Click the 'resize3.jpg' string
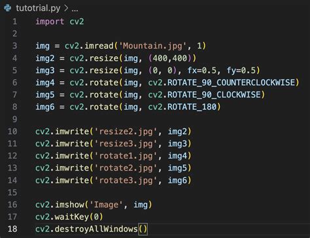Image resolution: width=310 pixels, height=238 pixels. (126, 144)
